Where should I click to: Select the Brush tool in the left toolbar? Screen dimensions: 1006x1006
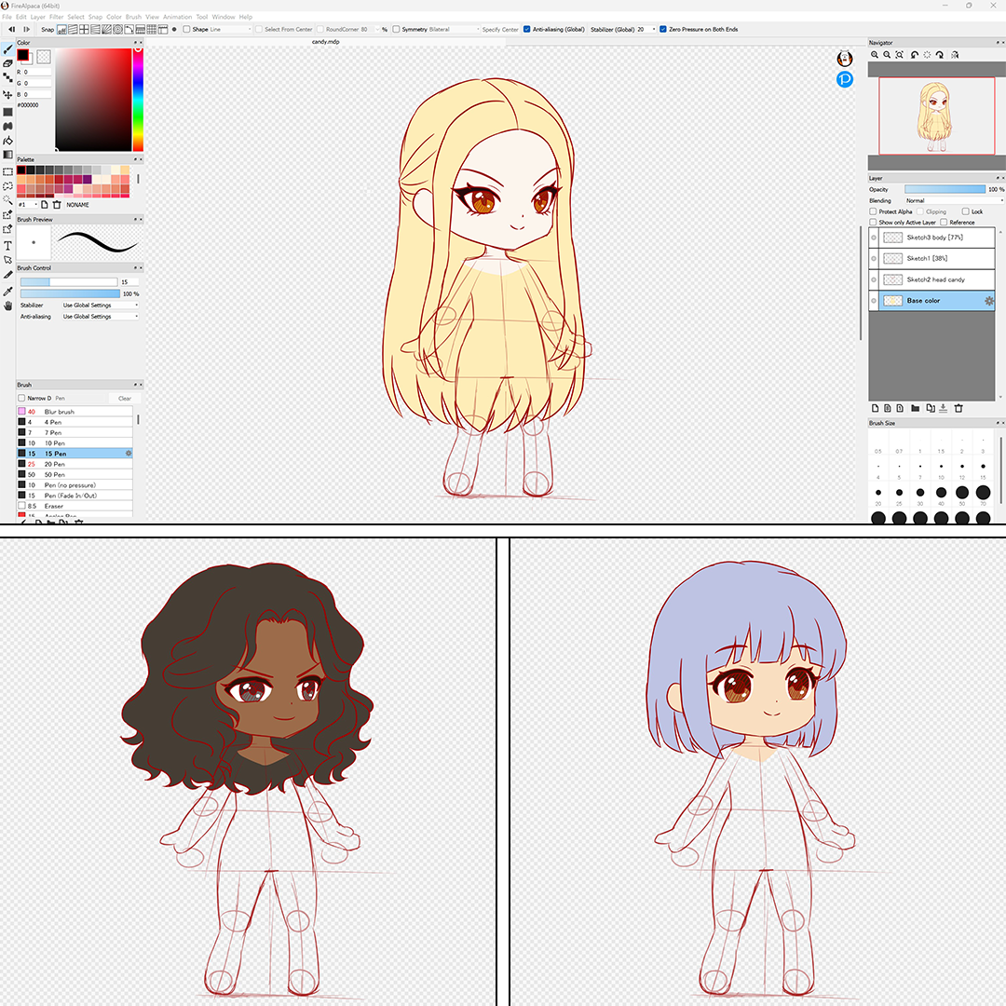[7, 49]
